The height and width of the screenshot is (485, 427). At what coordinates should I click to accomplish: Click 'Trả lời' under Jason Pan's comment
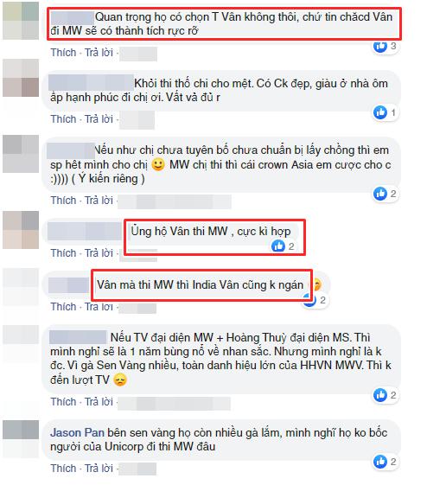(99, 469)
